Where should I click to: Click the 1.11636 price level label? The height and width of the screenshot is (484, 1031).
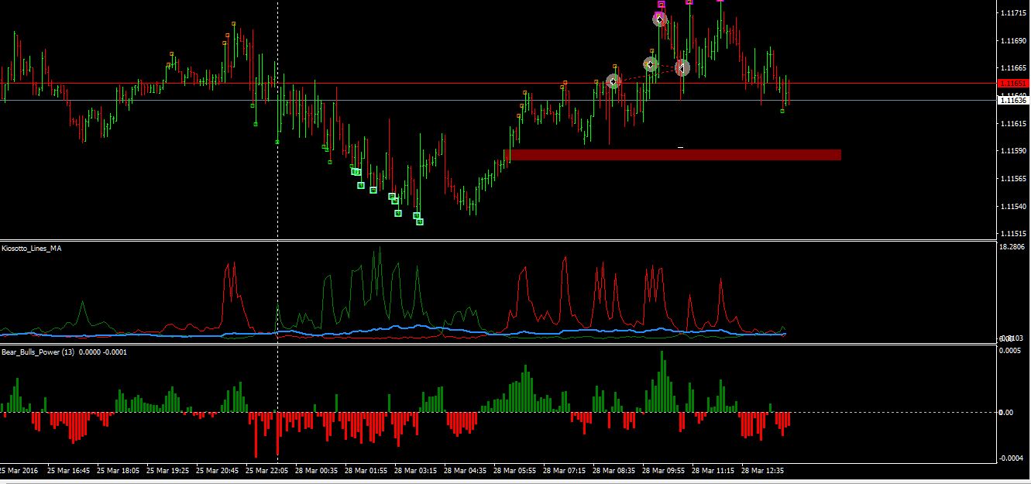(x=1013, y=100)
